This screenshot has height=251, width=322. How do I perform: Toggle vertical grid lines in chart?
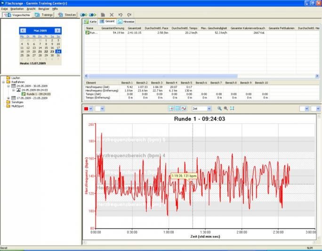(171, 108)
